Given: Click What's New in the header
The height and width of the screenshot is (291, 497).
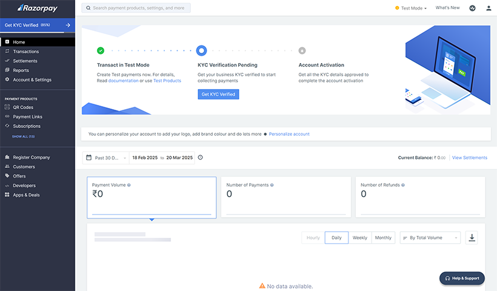Looking at the screenshot, I should 447,8.
